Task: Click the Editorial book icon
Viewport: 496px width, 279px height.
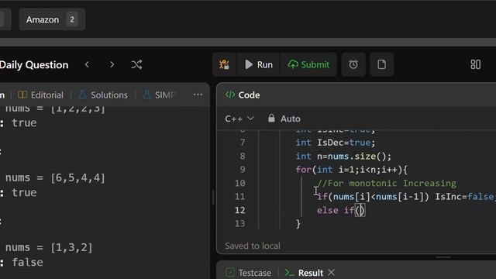Action: coord(22,95)
